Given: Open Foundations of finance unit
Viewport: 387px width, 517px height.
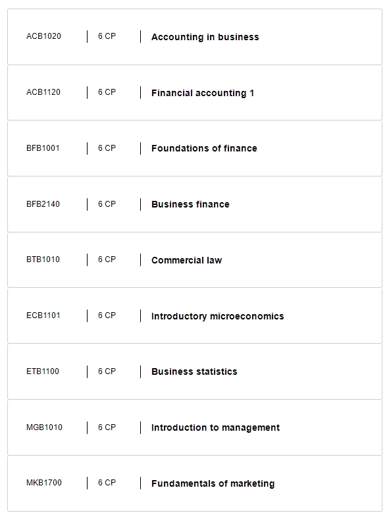Looking at the screenshot, I should click(204, 148).
